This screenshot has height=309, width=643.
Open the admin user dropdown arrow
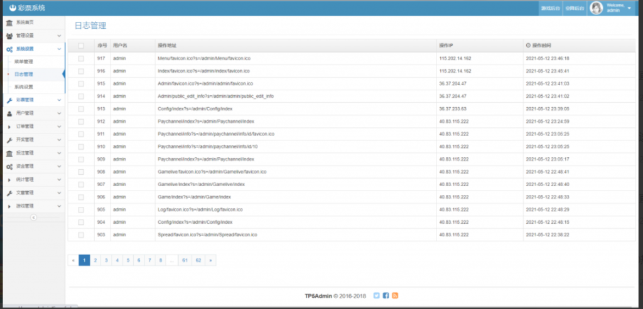point(629,8)
